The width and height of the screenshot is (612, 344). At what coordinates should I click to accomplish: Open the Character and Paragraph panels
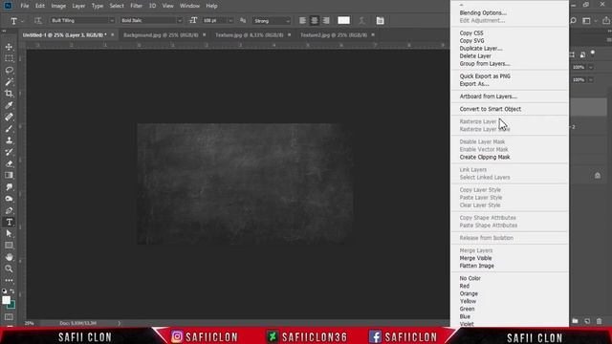tap(380, 21)
